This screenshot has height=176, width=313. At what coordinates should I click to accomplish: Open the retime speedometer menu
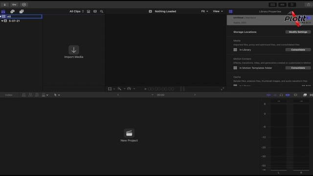tap(129, 89)
